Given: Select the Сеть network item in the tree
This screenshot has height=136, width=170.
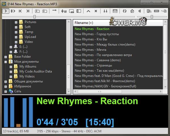Looking at the screenshot, I should [18, 91].
